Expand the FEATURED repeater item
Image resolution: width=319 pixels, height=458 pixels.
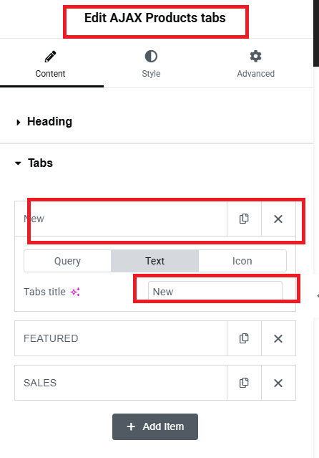click(121, 338)
